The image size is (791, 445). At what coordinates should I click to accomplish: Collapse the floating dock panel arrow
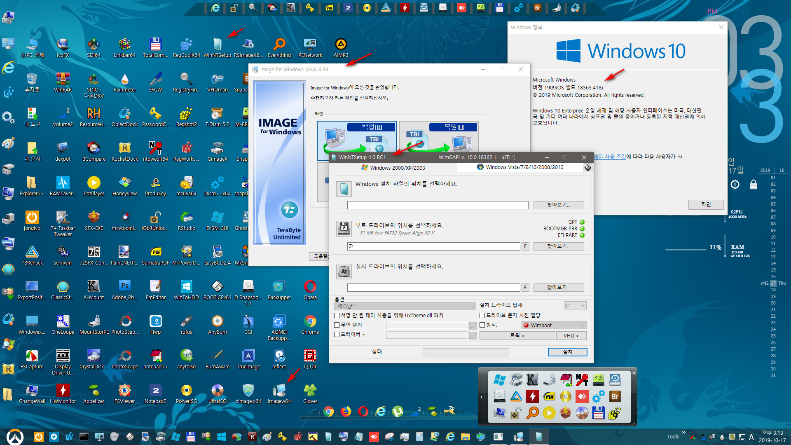[481, 397]
